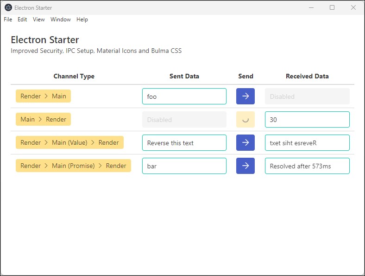Click the 'Received Data' column header
The height and width of the screenshot is (276, 365).
tap(307, 76)
